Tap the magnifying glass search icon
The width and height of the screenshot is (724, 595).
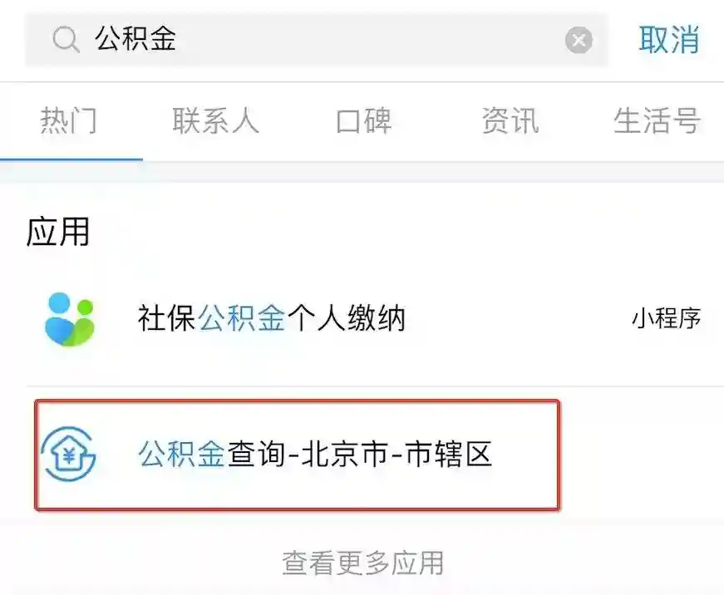66,39
